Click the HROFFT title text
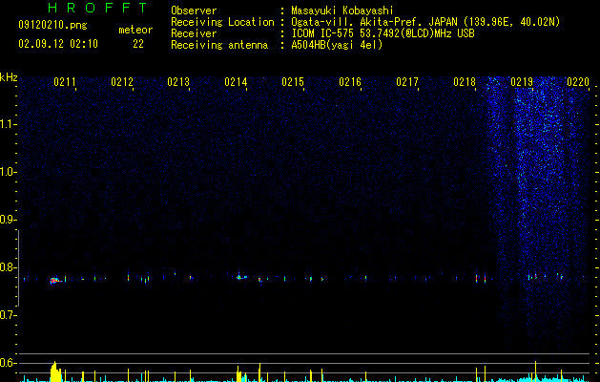Image resolution: width=600 pixels, height=382 pixels. click(97, 8)
